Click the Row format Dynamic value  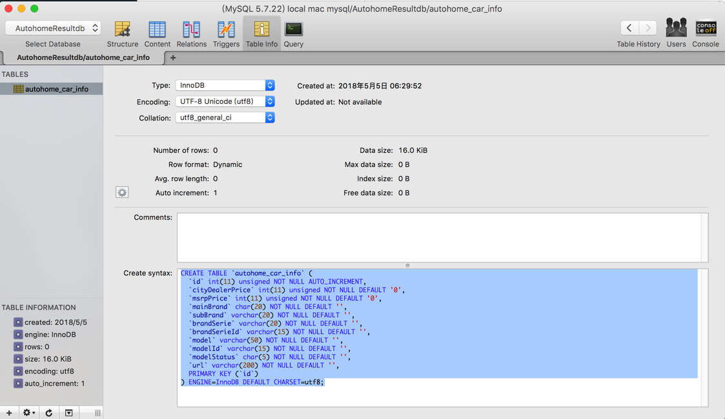pos(227,164)
